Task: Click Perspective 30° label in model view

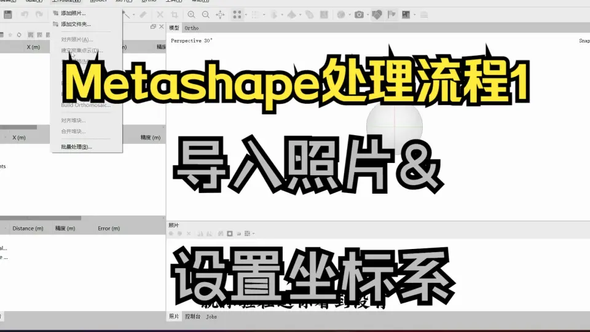Action: point(192,41)
